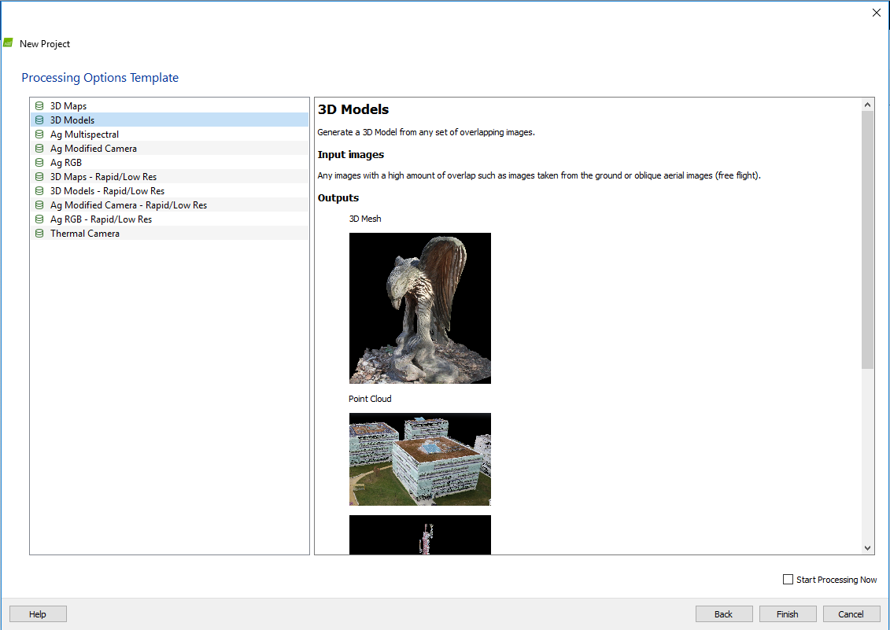This screenshot has width=890, height=630.
Task: Click the description panel scrollbar thumb
Action: 867,240
